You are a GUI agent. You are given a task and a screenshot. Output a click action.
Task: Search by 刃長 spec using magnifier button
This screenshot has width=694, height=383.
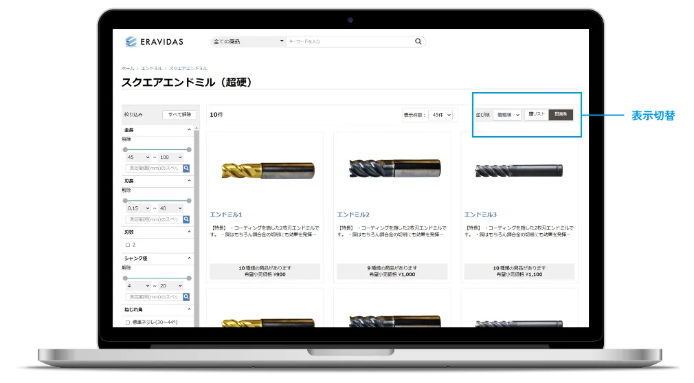click(186, 219)
